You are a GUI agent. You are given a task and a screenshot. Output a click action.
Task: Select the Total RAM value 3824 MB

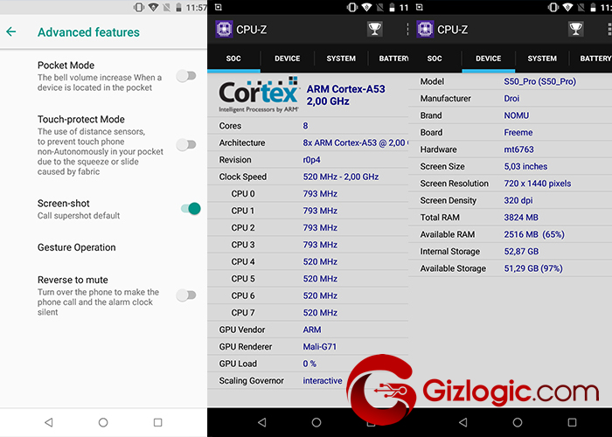coord(521,218)
